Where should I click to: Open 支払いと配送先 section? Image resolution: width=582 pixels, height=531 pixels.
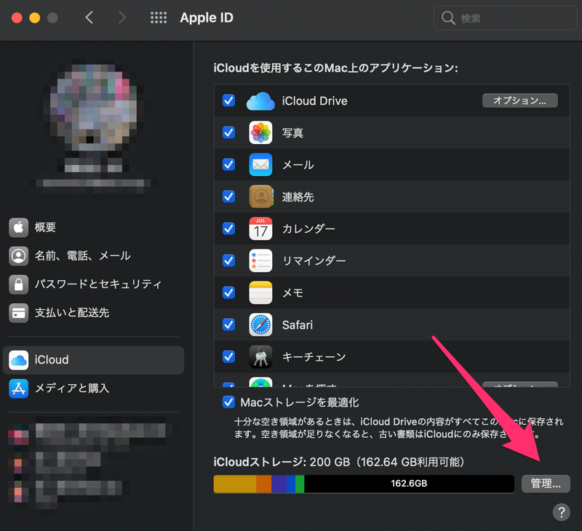coord(93,313)
